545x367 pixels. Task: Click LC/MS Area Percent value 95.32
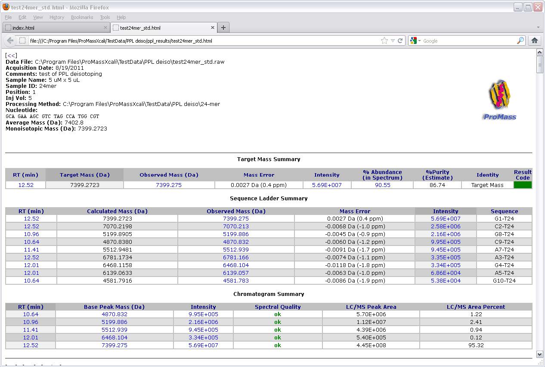(476, 345)
